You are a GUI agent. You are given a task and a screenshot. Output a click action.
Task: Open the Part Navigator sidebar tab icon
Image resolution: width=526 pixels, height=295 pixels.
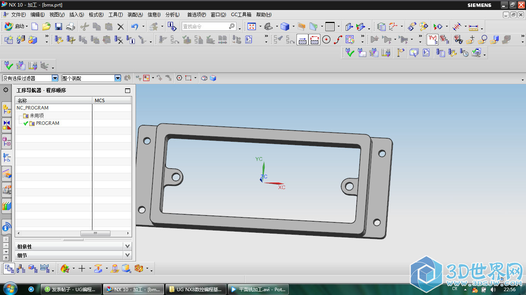pyautogui.click(x=7, y=141)
